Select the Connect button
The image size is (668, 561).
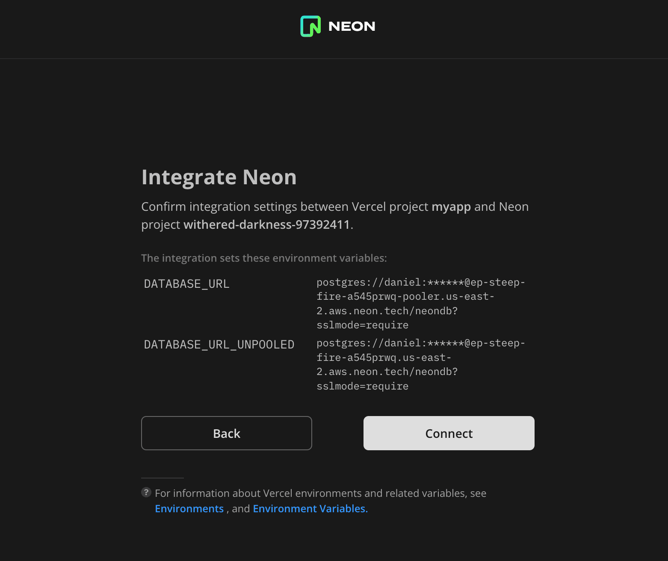point(449,433)
